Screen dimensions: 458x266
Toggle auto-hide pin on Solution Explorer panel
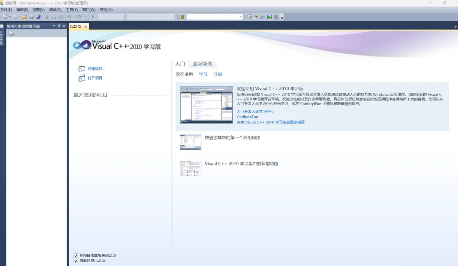click(x=59, y=26)
